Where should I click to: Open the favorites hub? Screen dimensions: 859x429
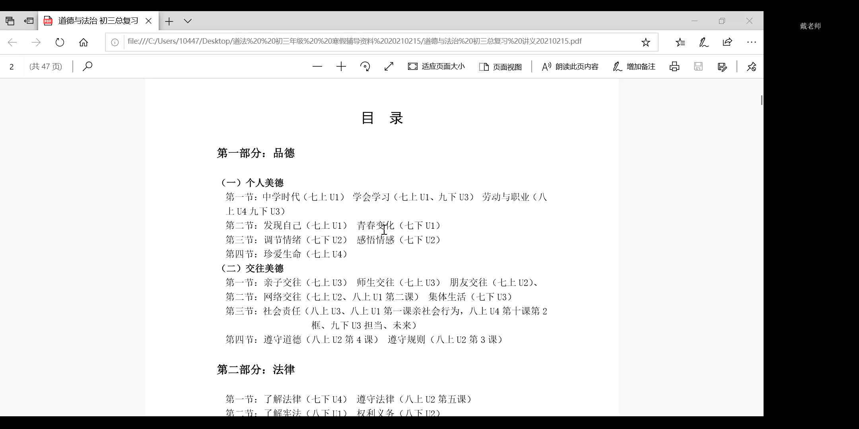(x=680, y=42)
